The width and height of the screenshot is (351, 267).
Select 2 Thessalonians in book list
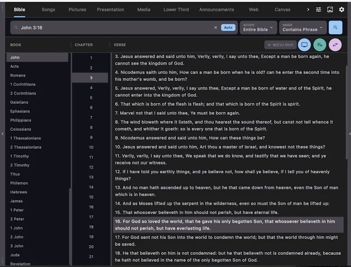(37, 147)
